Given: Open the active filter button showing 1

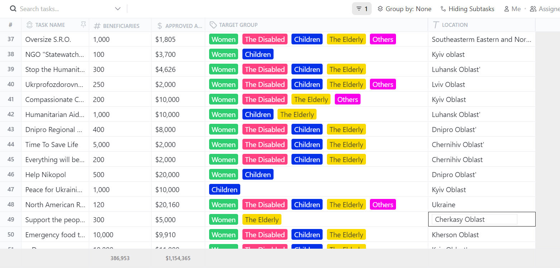Looking at the screenshot, I should click(x=362, y=9).
